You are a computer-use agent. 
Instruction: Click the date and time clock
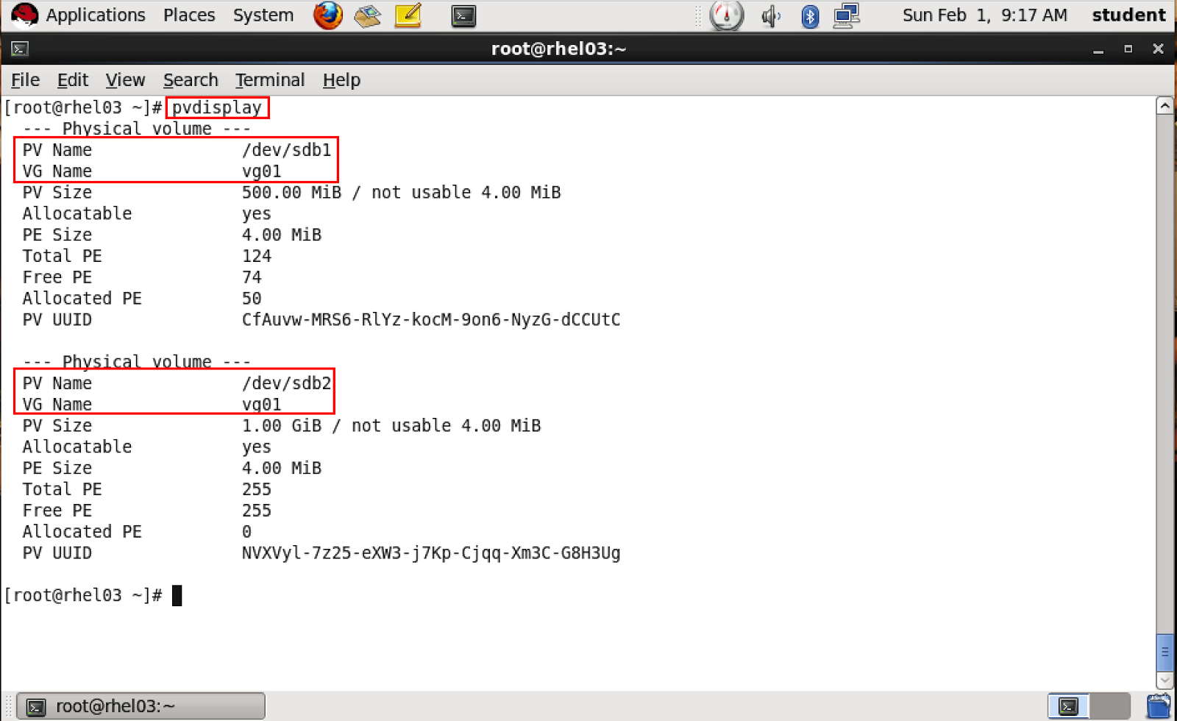tap(984, 15)
